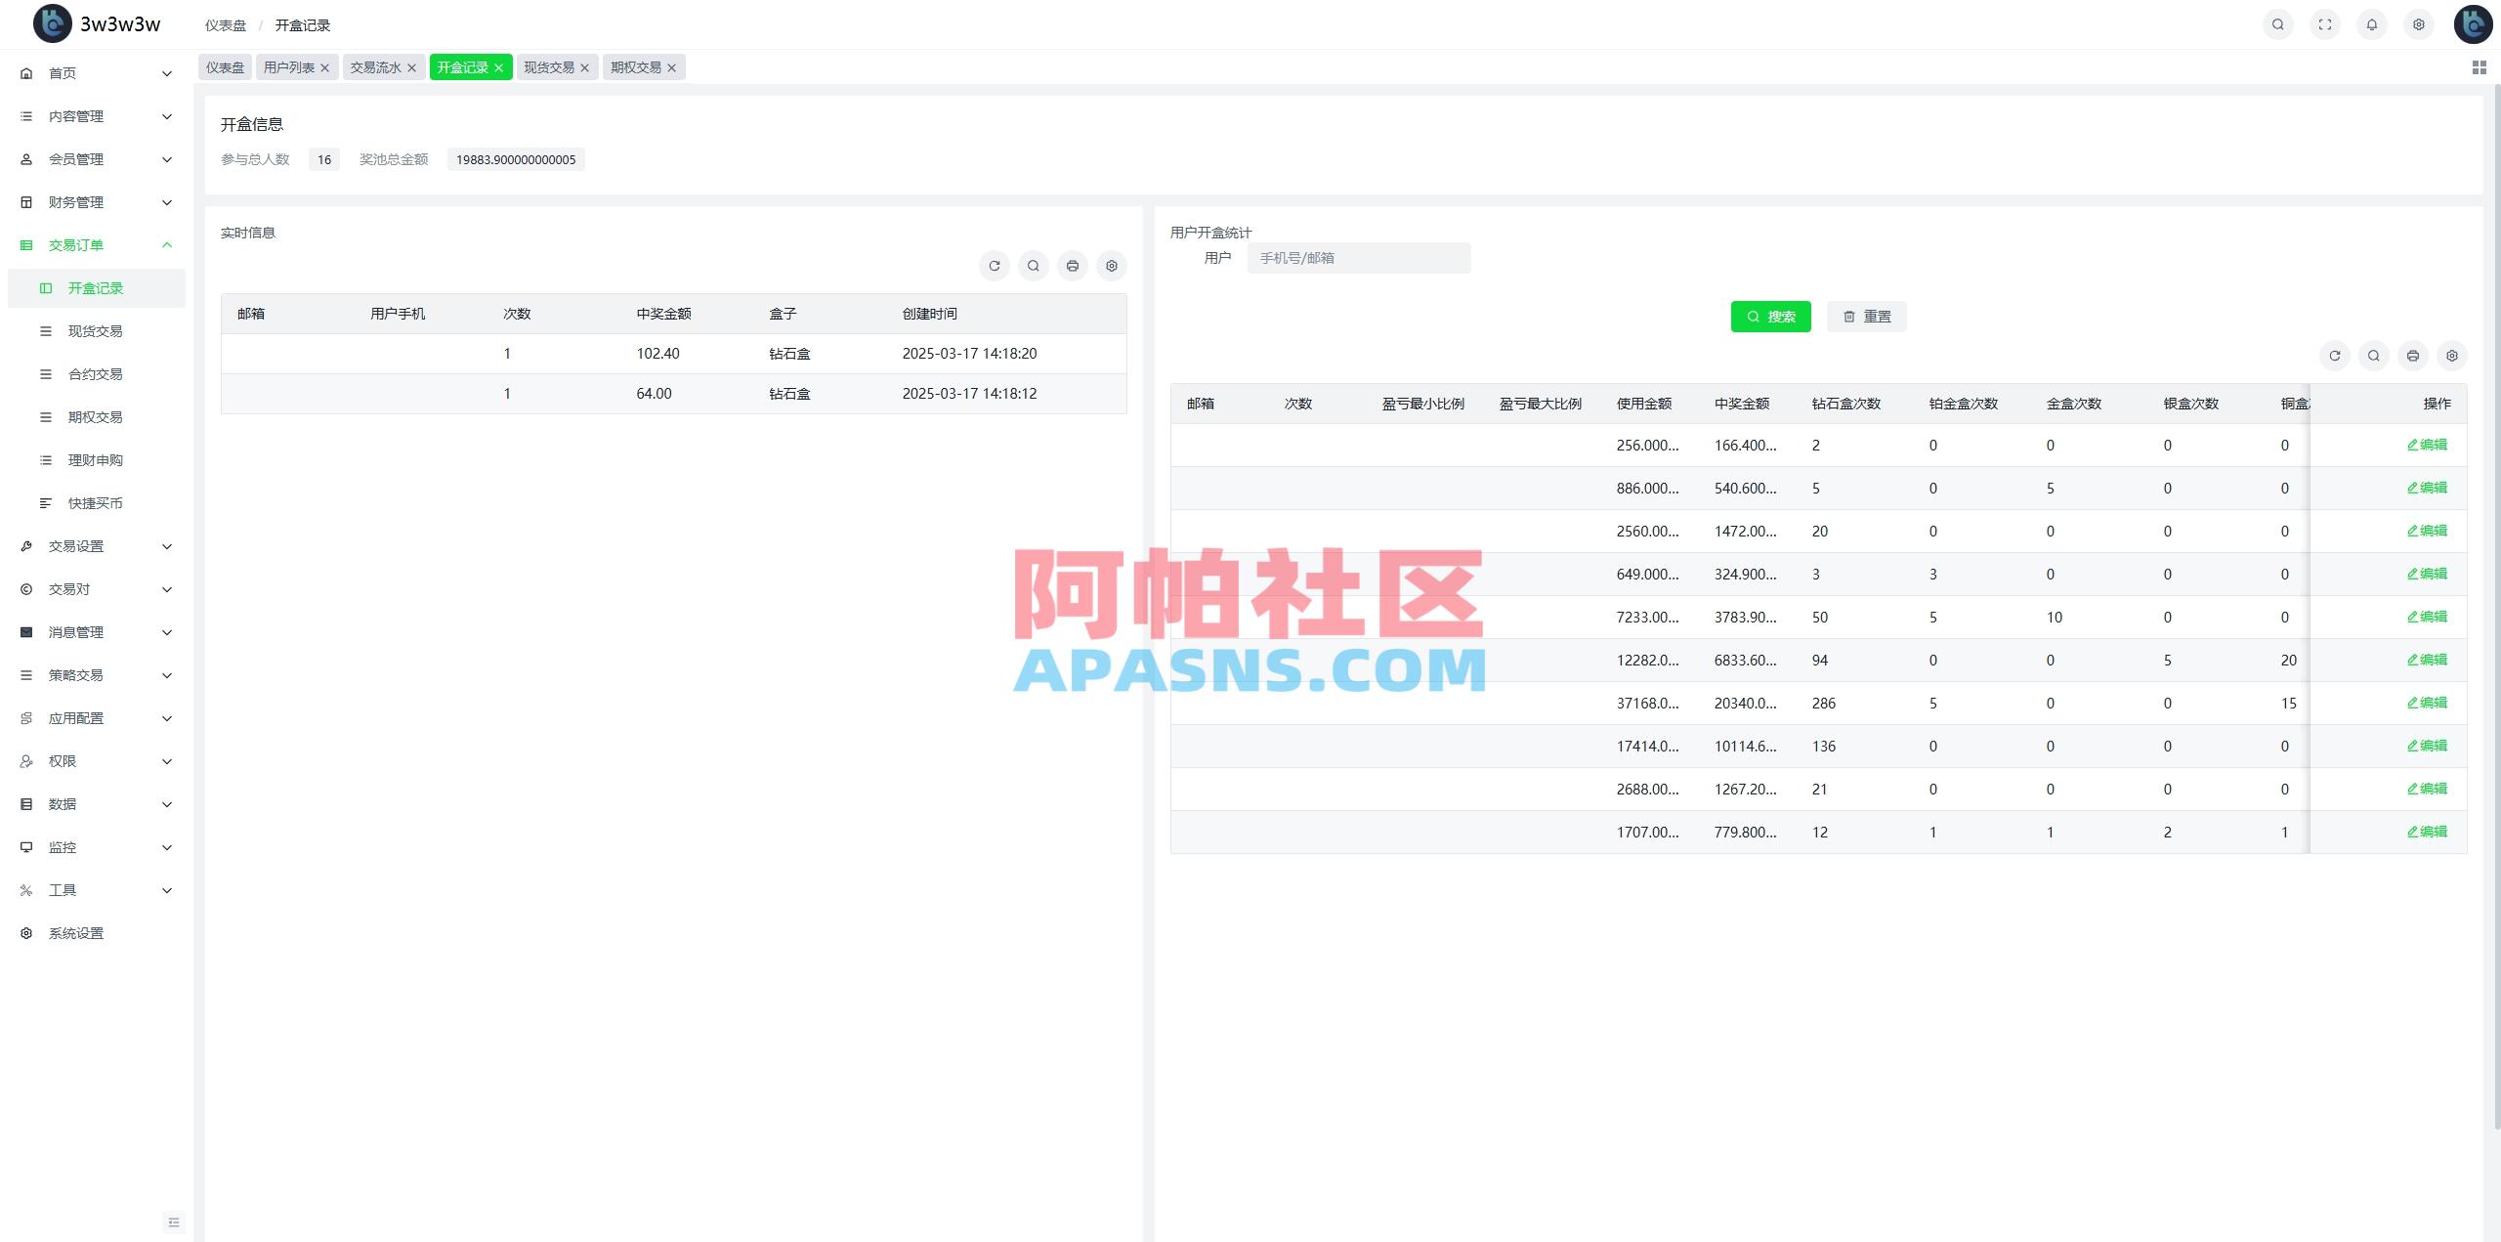The height and width of the screenshot is (1242, 2501).
Task: Toggle fullscreen from the top bar
Action: (x=2326, y=24)
